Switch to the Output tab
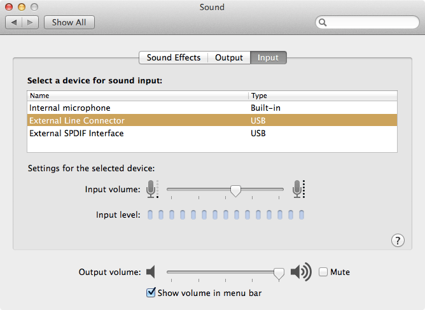The image size is (425, 310). pos(229,57)
